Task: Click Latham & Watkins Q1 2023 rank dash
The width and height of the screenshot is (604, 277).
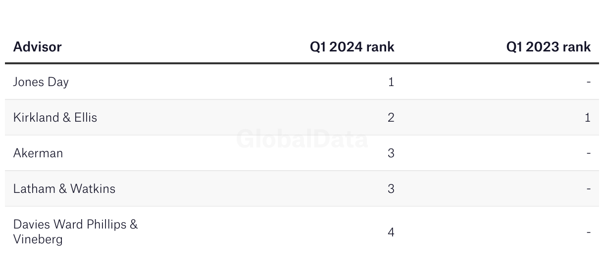Action: point(589,189)
